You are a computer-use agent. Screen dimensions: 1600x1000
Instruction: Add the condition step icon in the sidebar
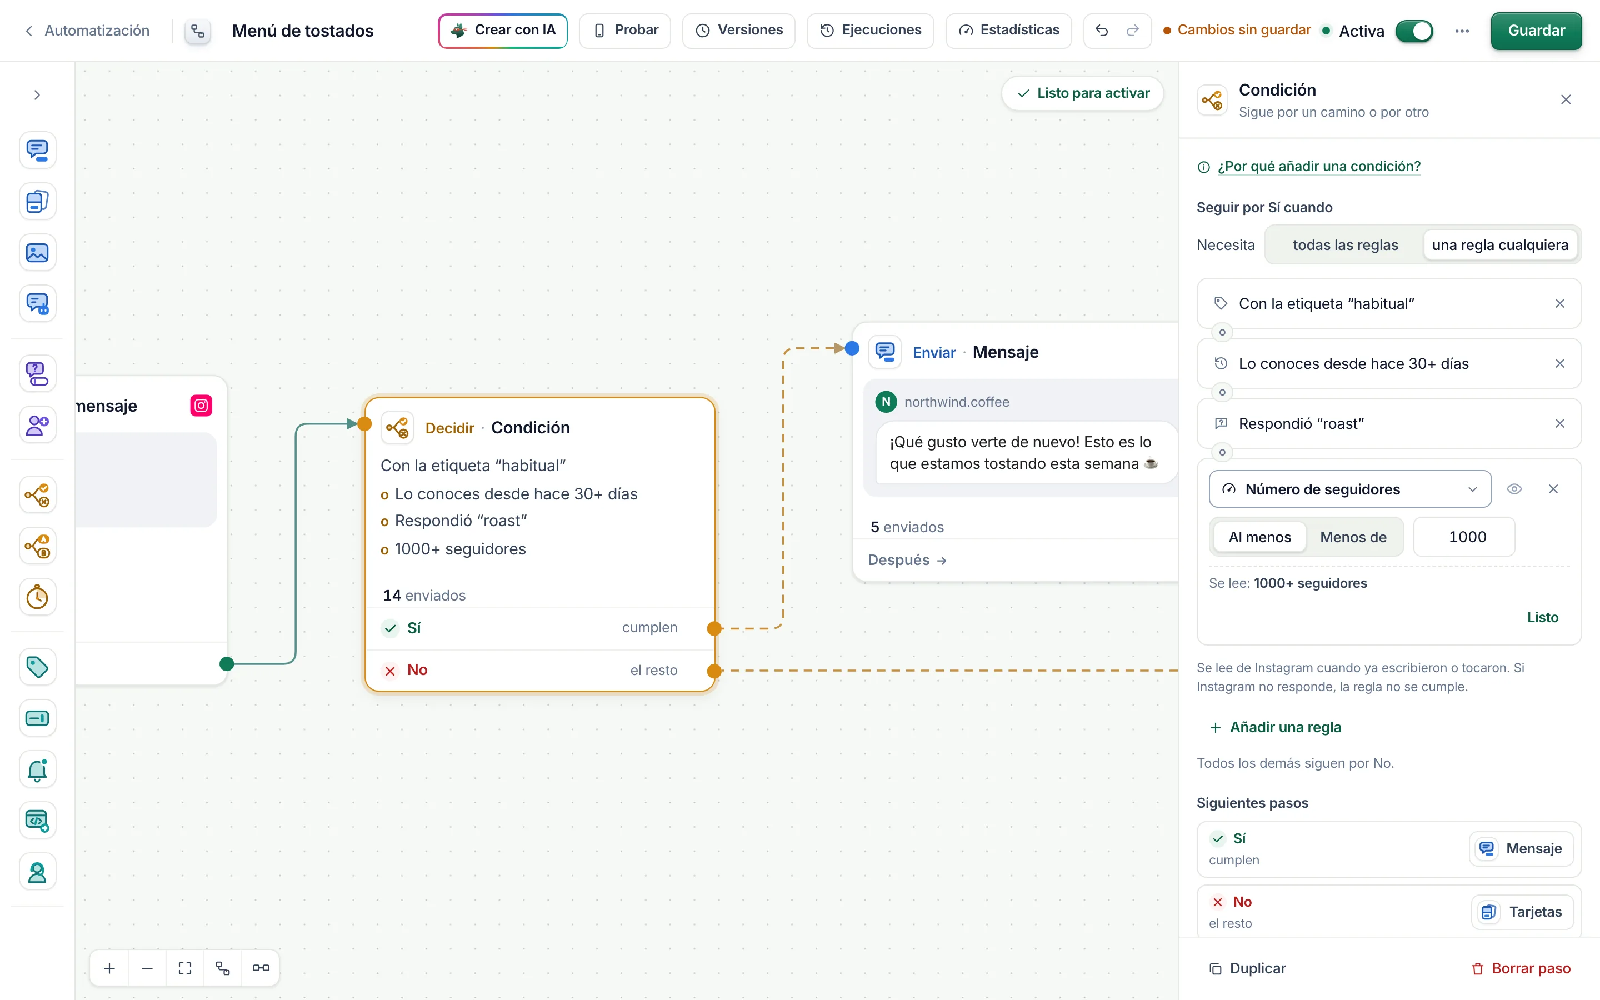click(37, 494)
